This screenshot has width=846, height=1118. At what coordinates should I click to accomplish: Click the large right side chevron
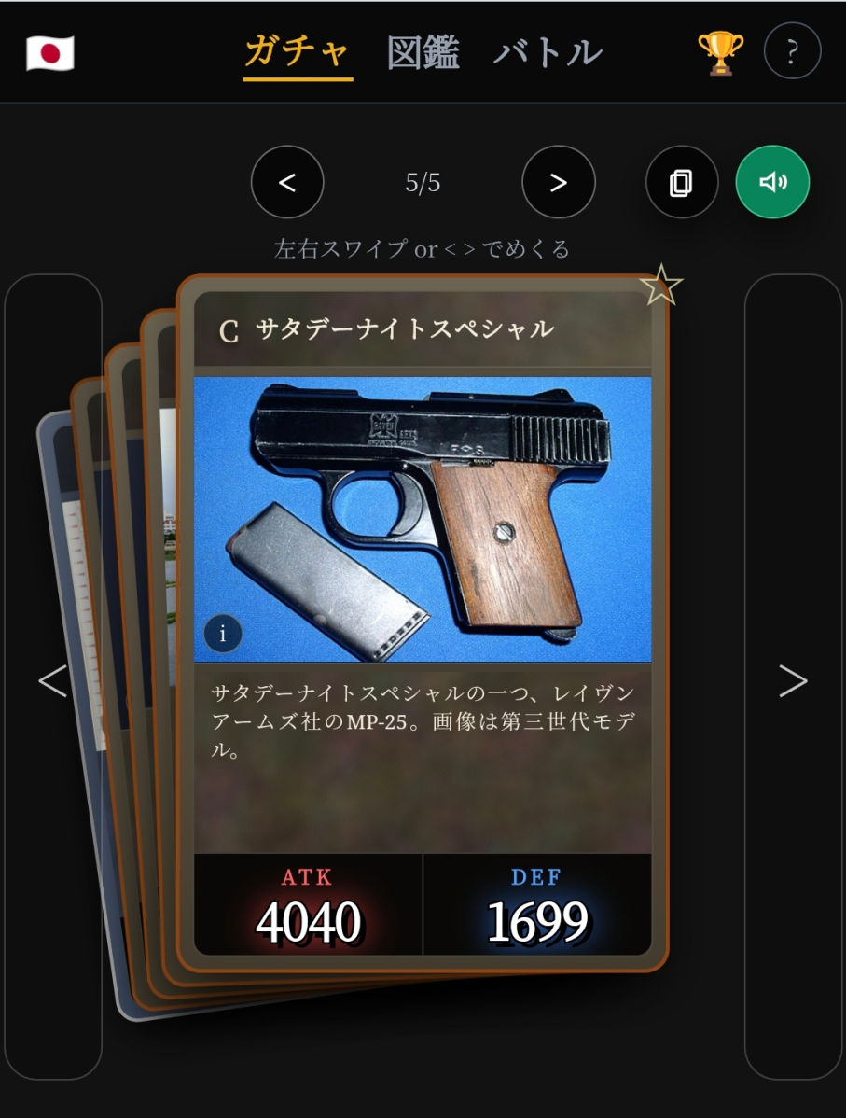[x=793, y=681]
